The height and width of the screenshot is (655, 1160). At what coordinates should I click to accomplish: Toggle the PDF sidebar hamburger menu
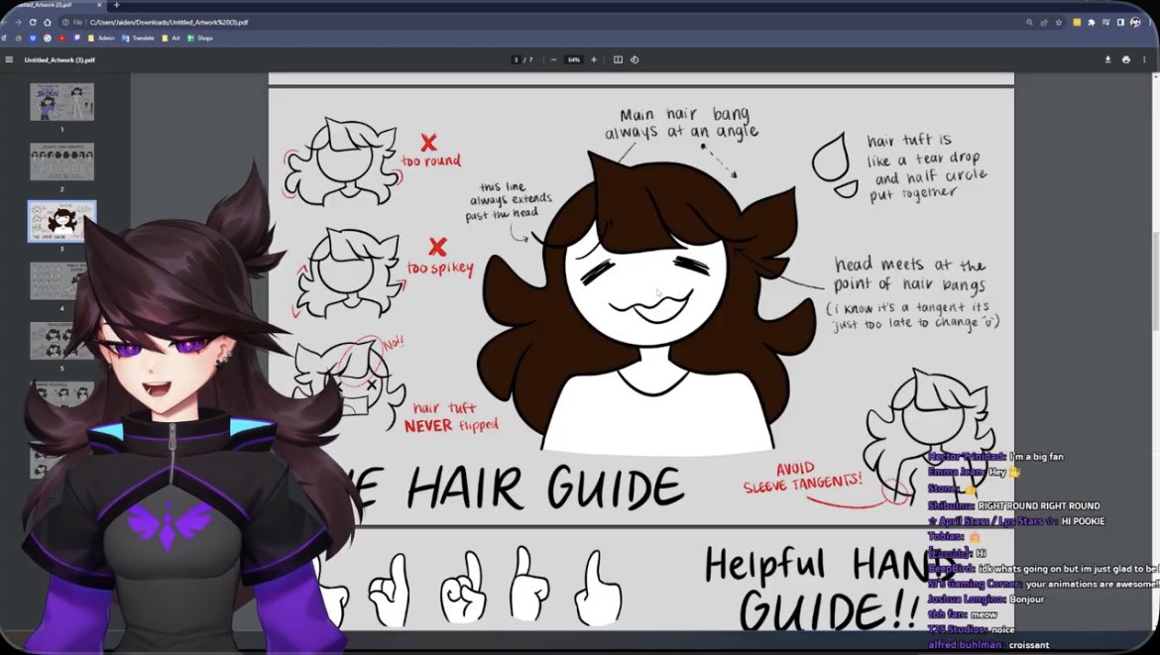pos(9,59)
